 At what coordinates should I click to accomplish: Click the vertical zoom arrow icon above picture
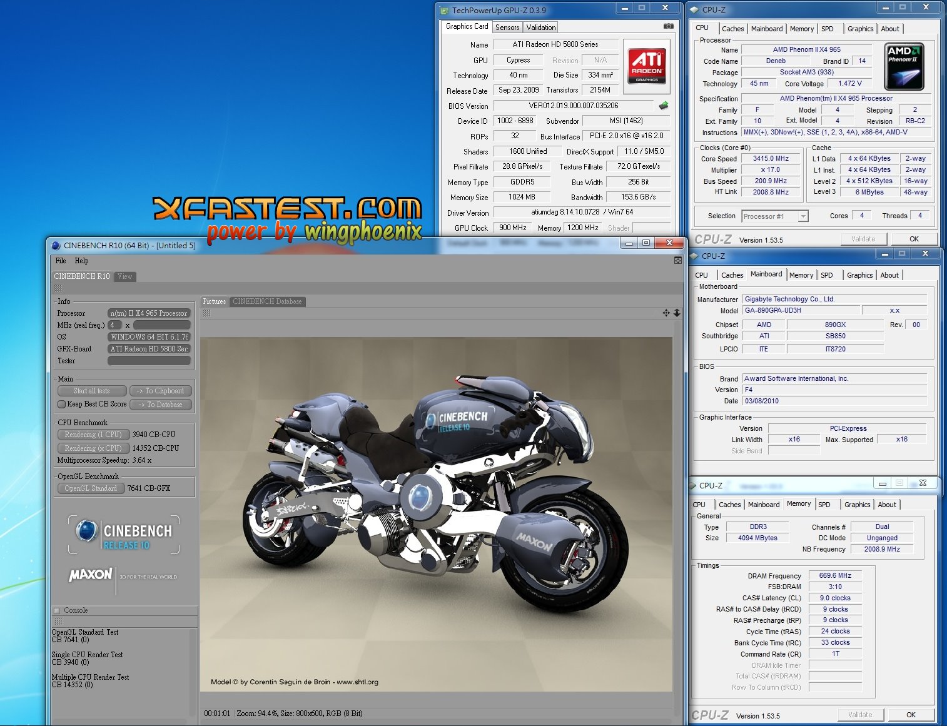tap(677, 313)
